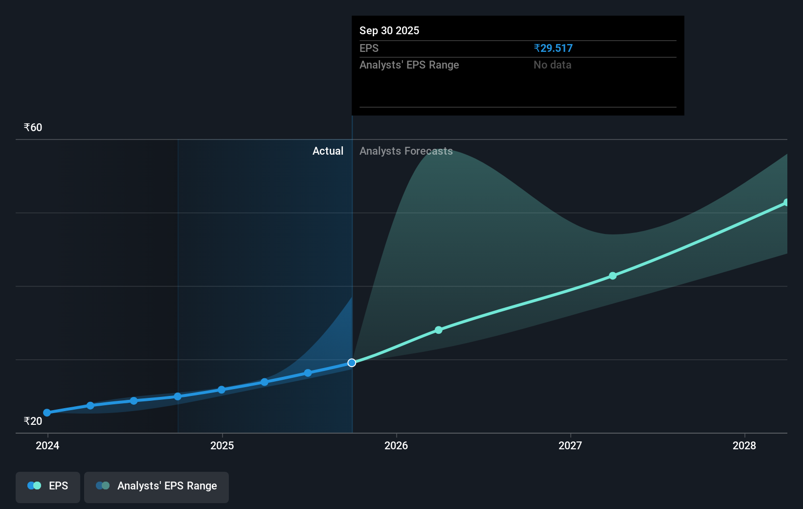Click the Analysts' EPS Range tooltip row label

click(x=409, y=65)
